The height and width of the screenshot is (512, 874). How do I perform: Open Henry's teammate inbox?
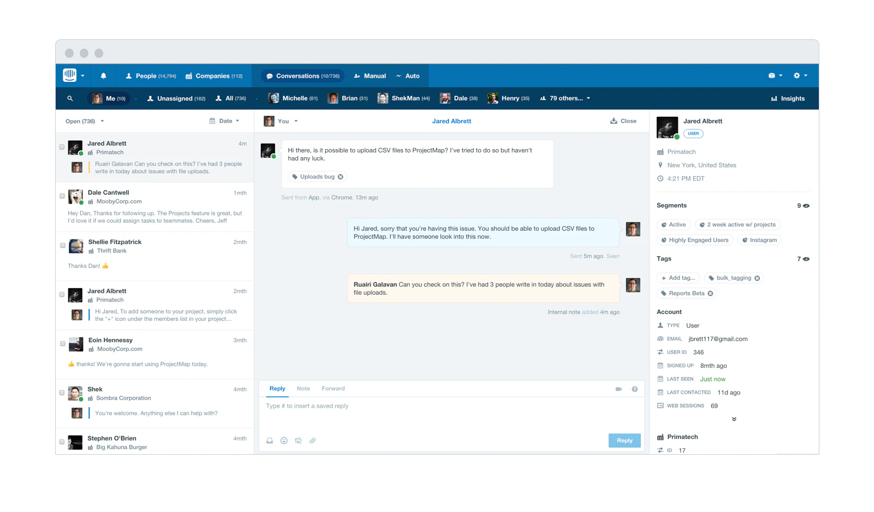[508, 98]
